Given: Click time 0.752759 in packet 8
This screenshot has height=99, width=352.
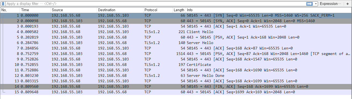Looking at the screenshot, I should 30,54.
